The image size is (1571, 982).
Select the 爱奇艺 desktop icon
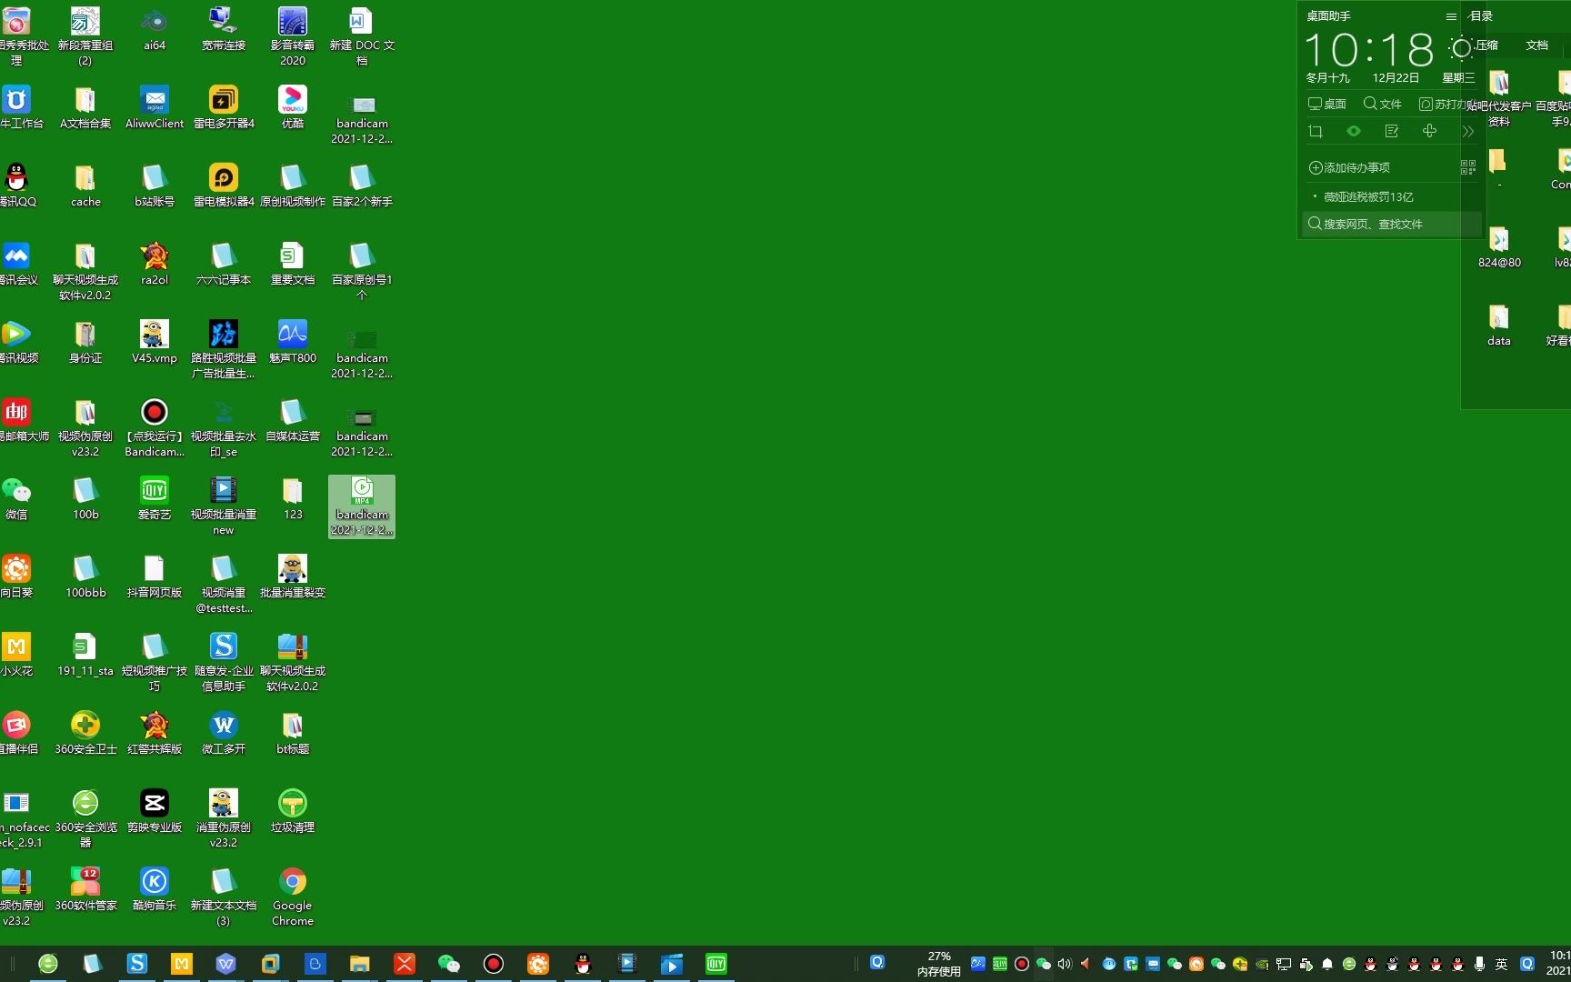[x=155, y=498]
